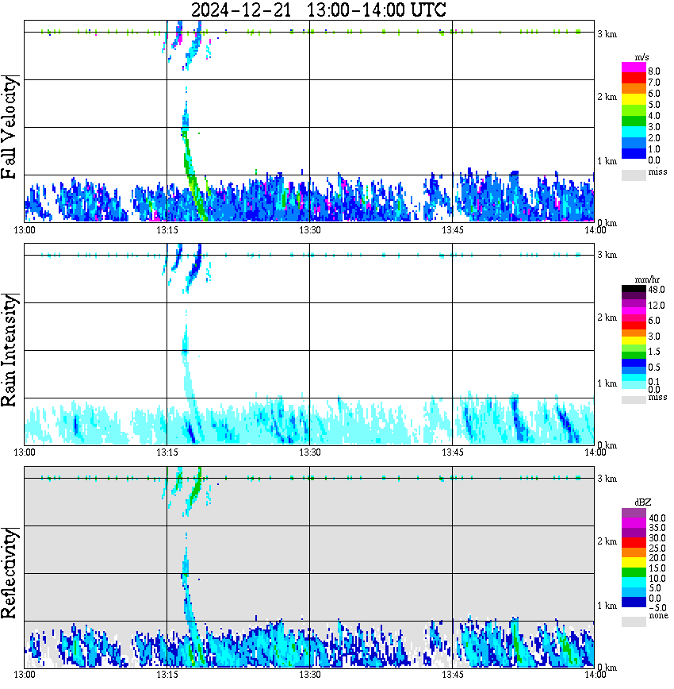The height and width of the screenshot is (689, 674).
Task: Click "14:00" time label under Reflectivity panel
Action: (x=595, y=675)
